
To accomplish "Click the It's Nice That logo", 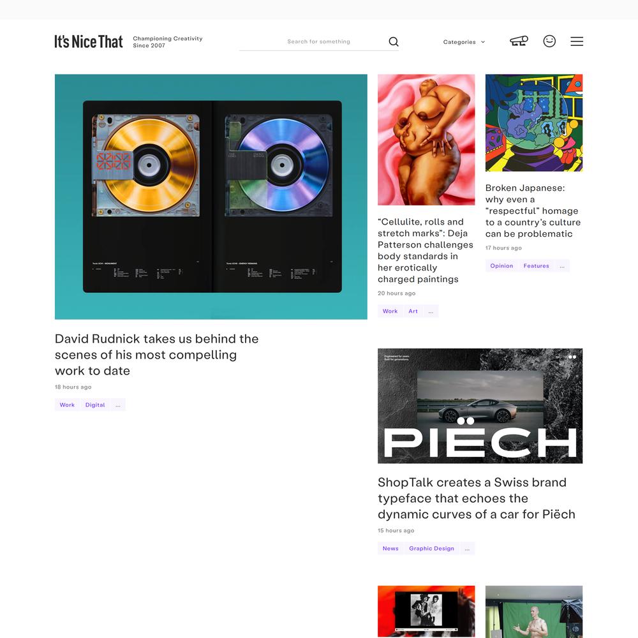I will point(88,41).
